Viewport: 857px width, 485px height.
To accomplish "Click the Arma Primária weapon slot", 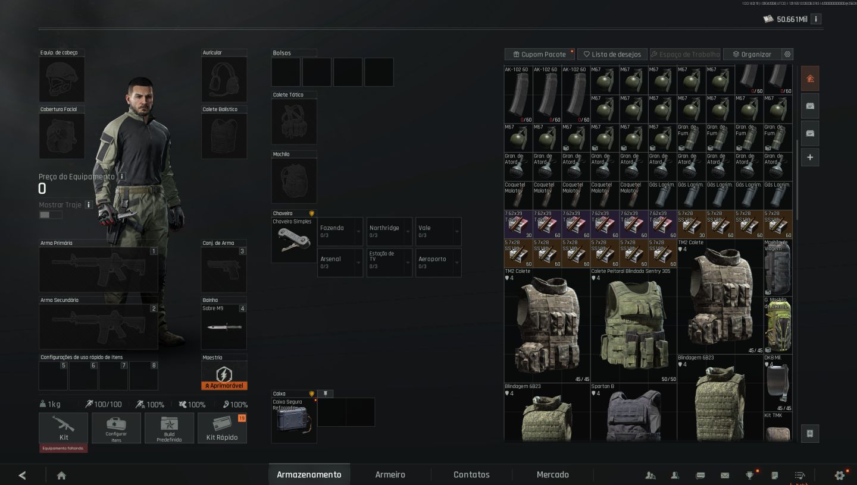I will pos(98,270).
